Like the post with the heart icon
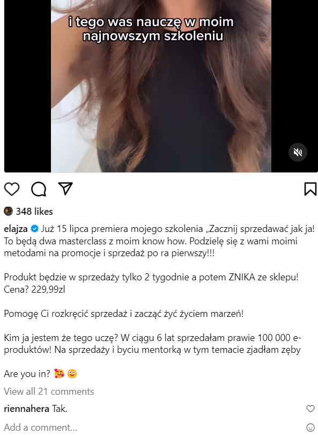 pos(12,189)
